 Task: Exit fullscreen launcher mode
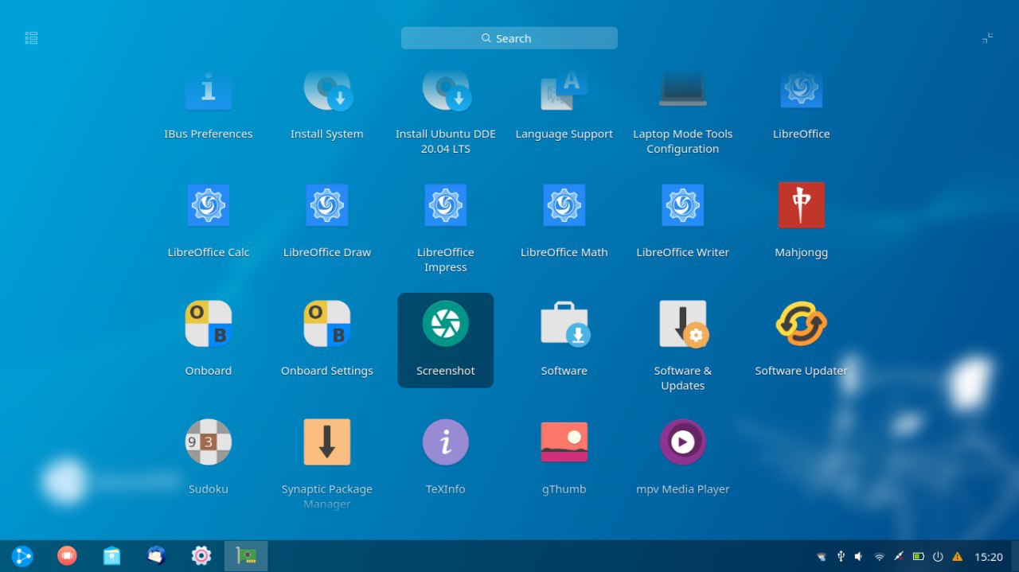[987, 38]
